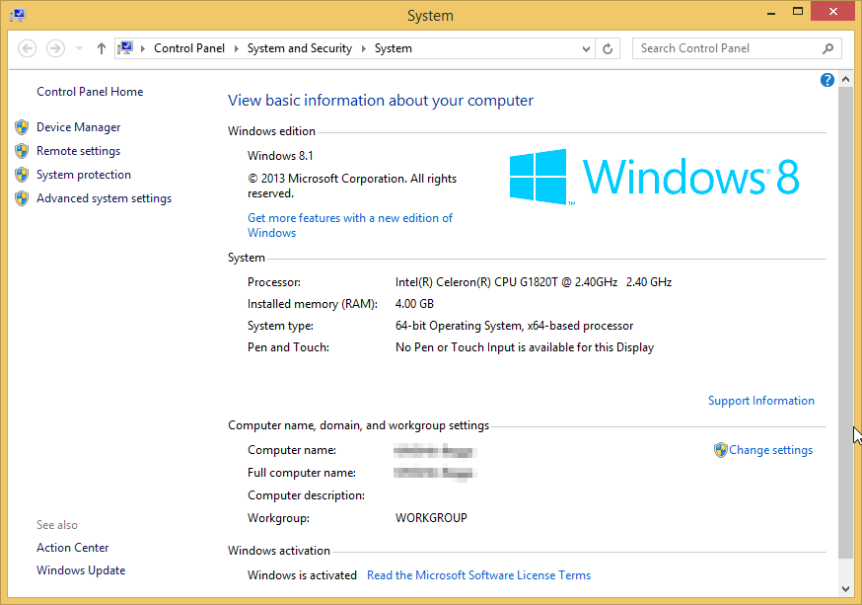Image resolution: width=862 pixels, height=605 pixels.
Task: Open Device Manager link
Action: [79, 127]
